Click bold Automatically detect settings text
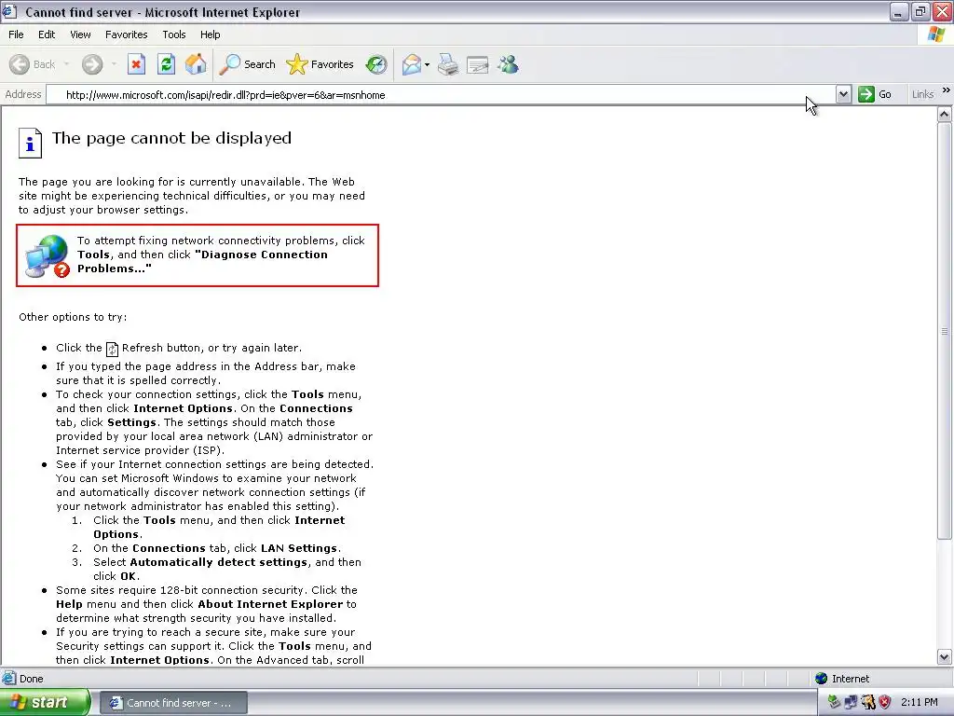 click(218, 562)
